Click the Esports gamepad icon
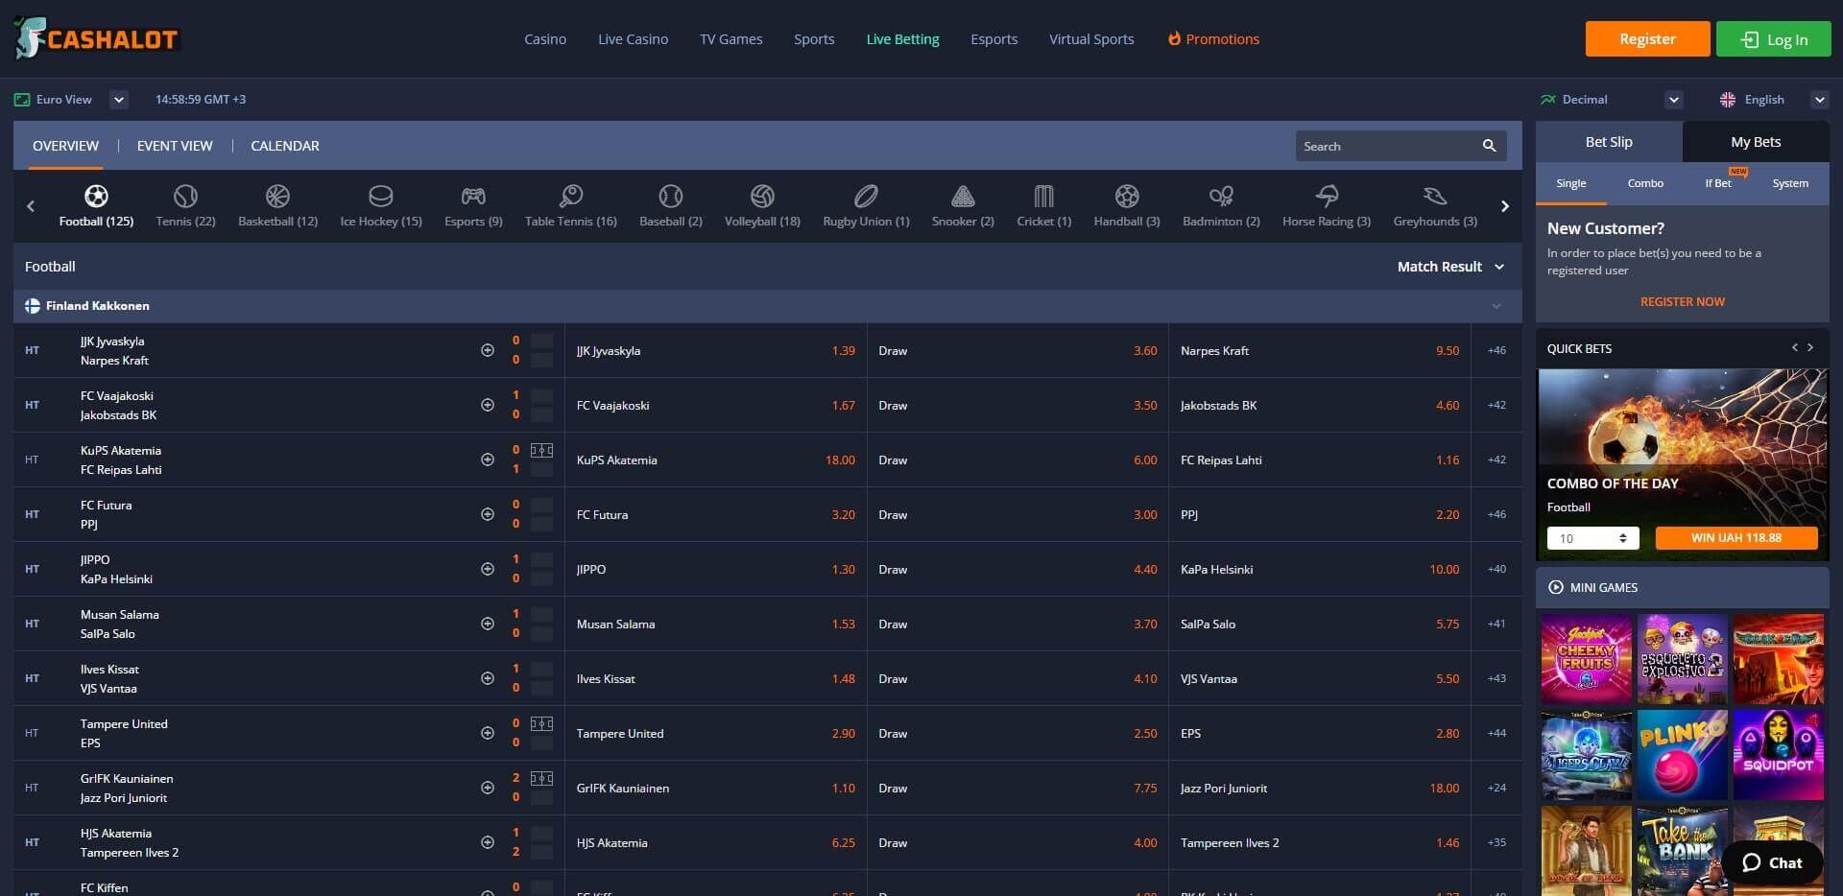1843x896 pixels. coord(472,196)
